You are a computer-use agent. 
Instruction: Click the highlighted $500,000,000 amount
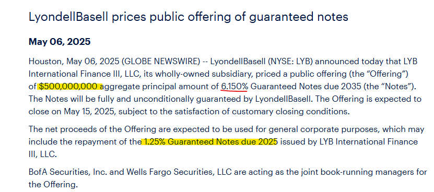point(70,87)
